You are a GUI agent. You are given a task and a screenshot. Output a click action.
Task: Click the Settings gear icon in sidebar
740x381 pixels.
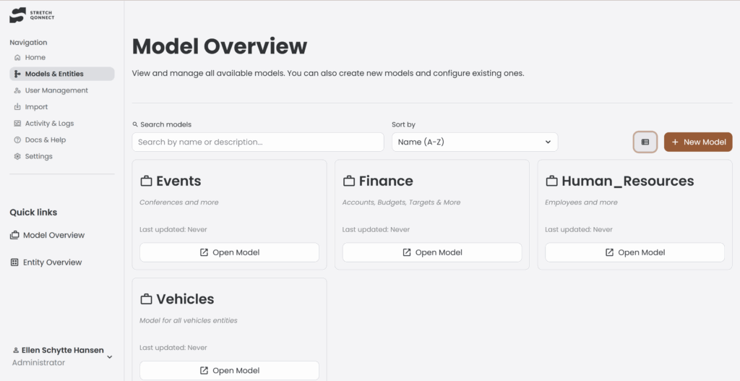pos(17,156)
